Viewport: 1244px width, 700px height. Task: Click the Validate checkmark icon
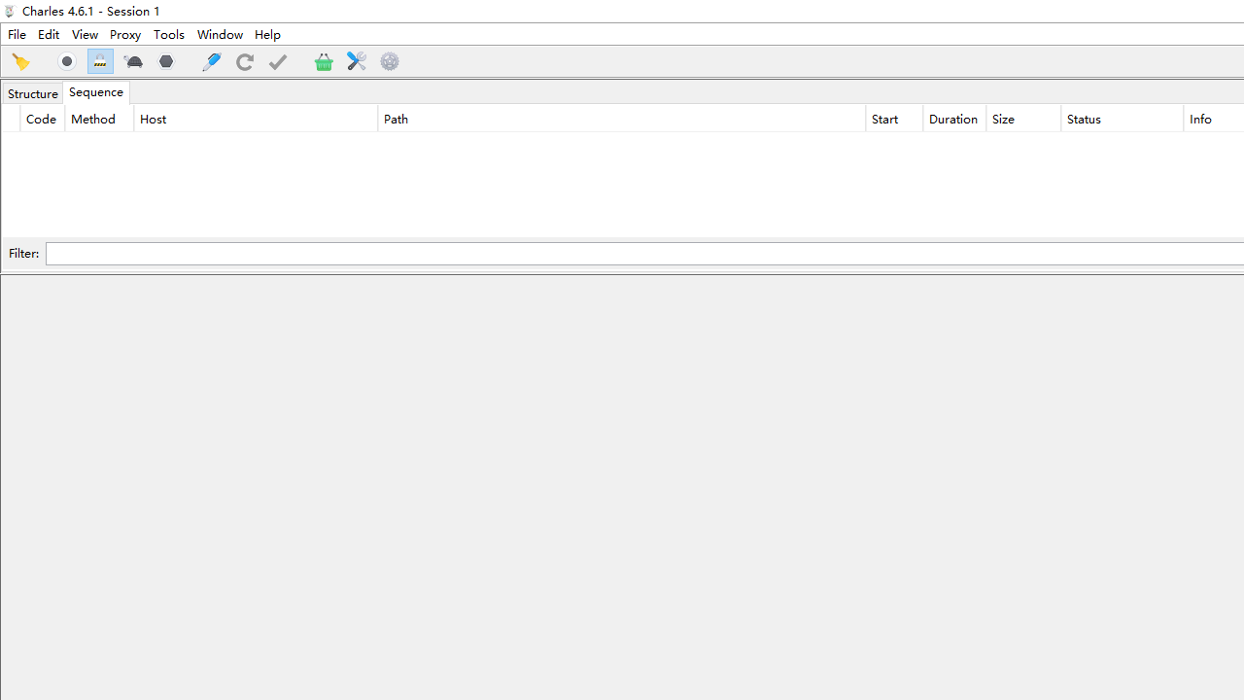point(278,62)
